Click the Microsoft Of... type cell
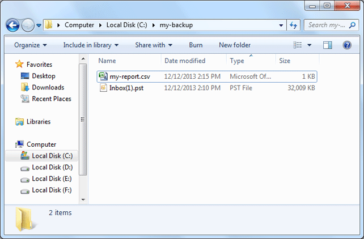The image size is (364, 239). pos(250,76)
